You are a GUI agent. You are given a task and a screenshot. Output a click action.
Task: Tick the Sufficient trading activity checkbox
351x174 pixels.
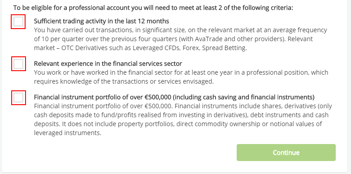(x=18, y=21)
